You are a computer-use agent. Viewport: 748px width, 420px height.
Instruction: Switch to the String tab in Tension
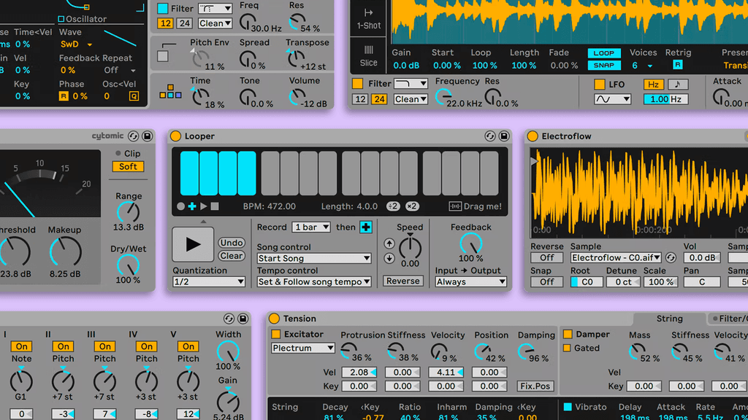click(668, 319)
